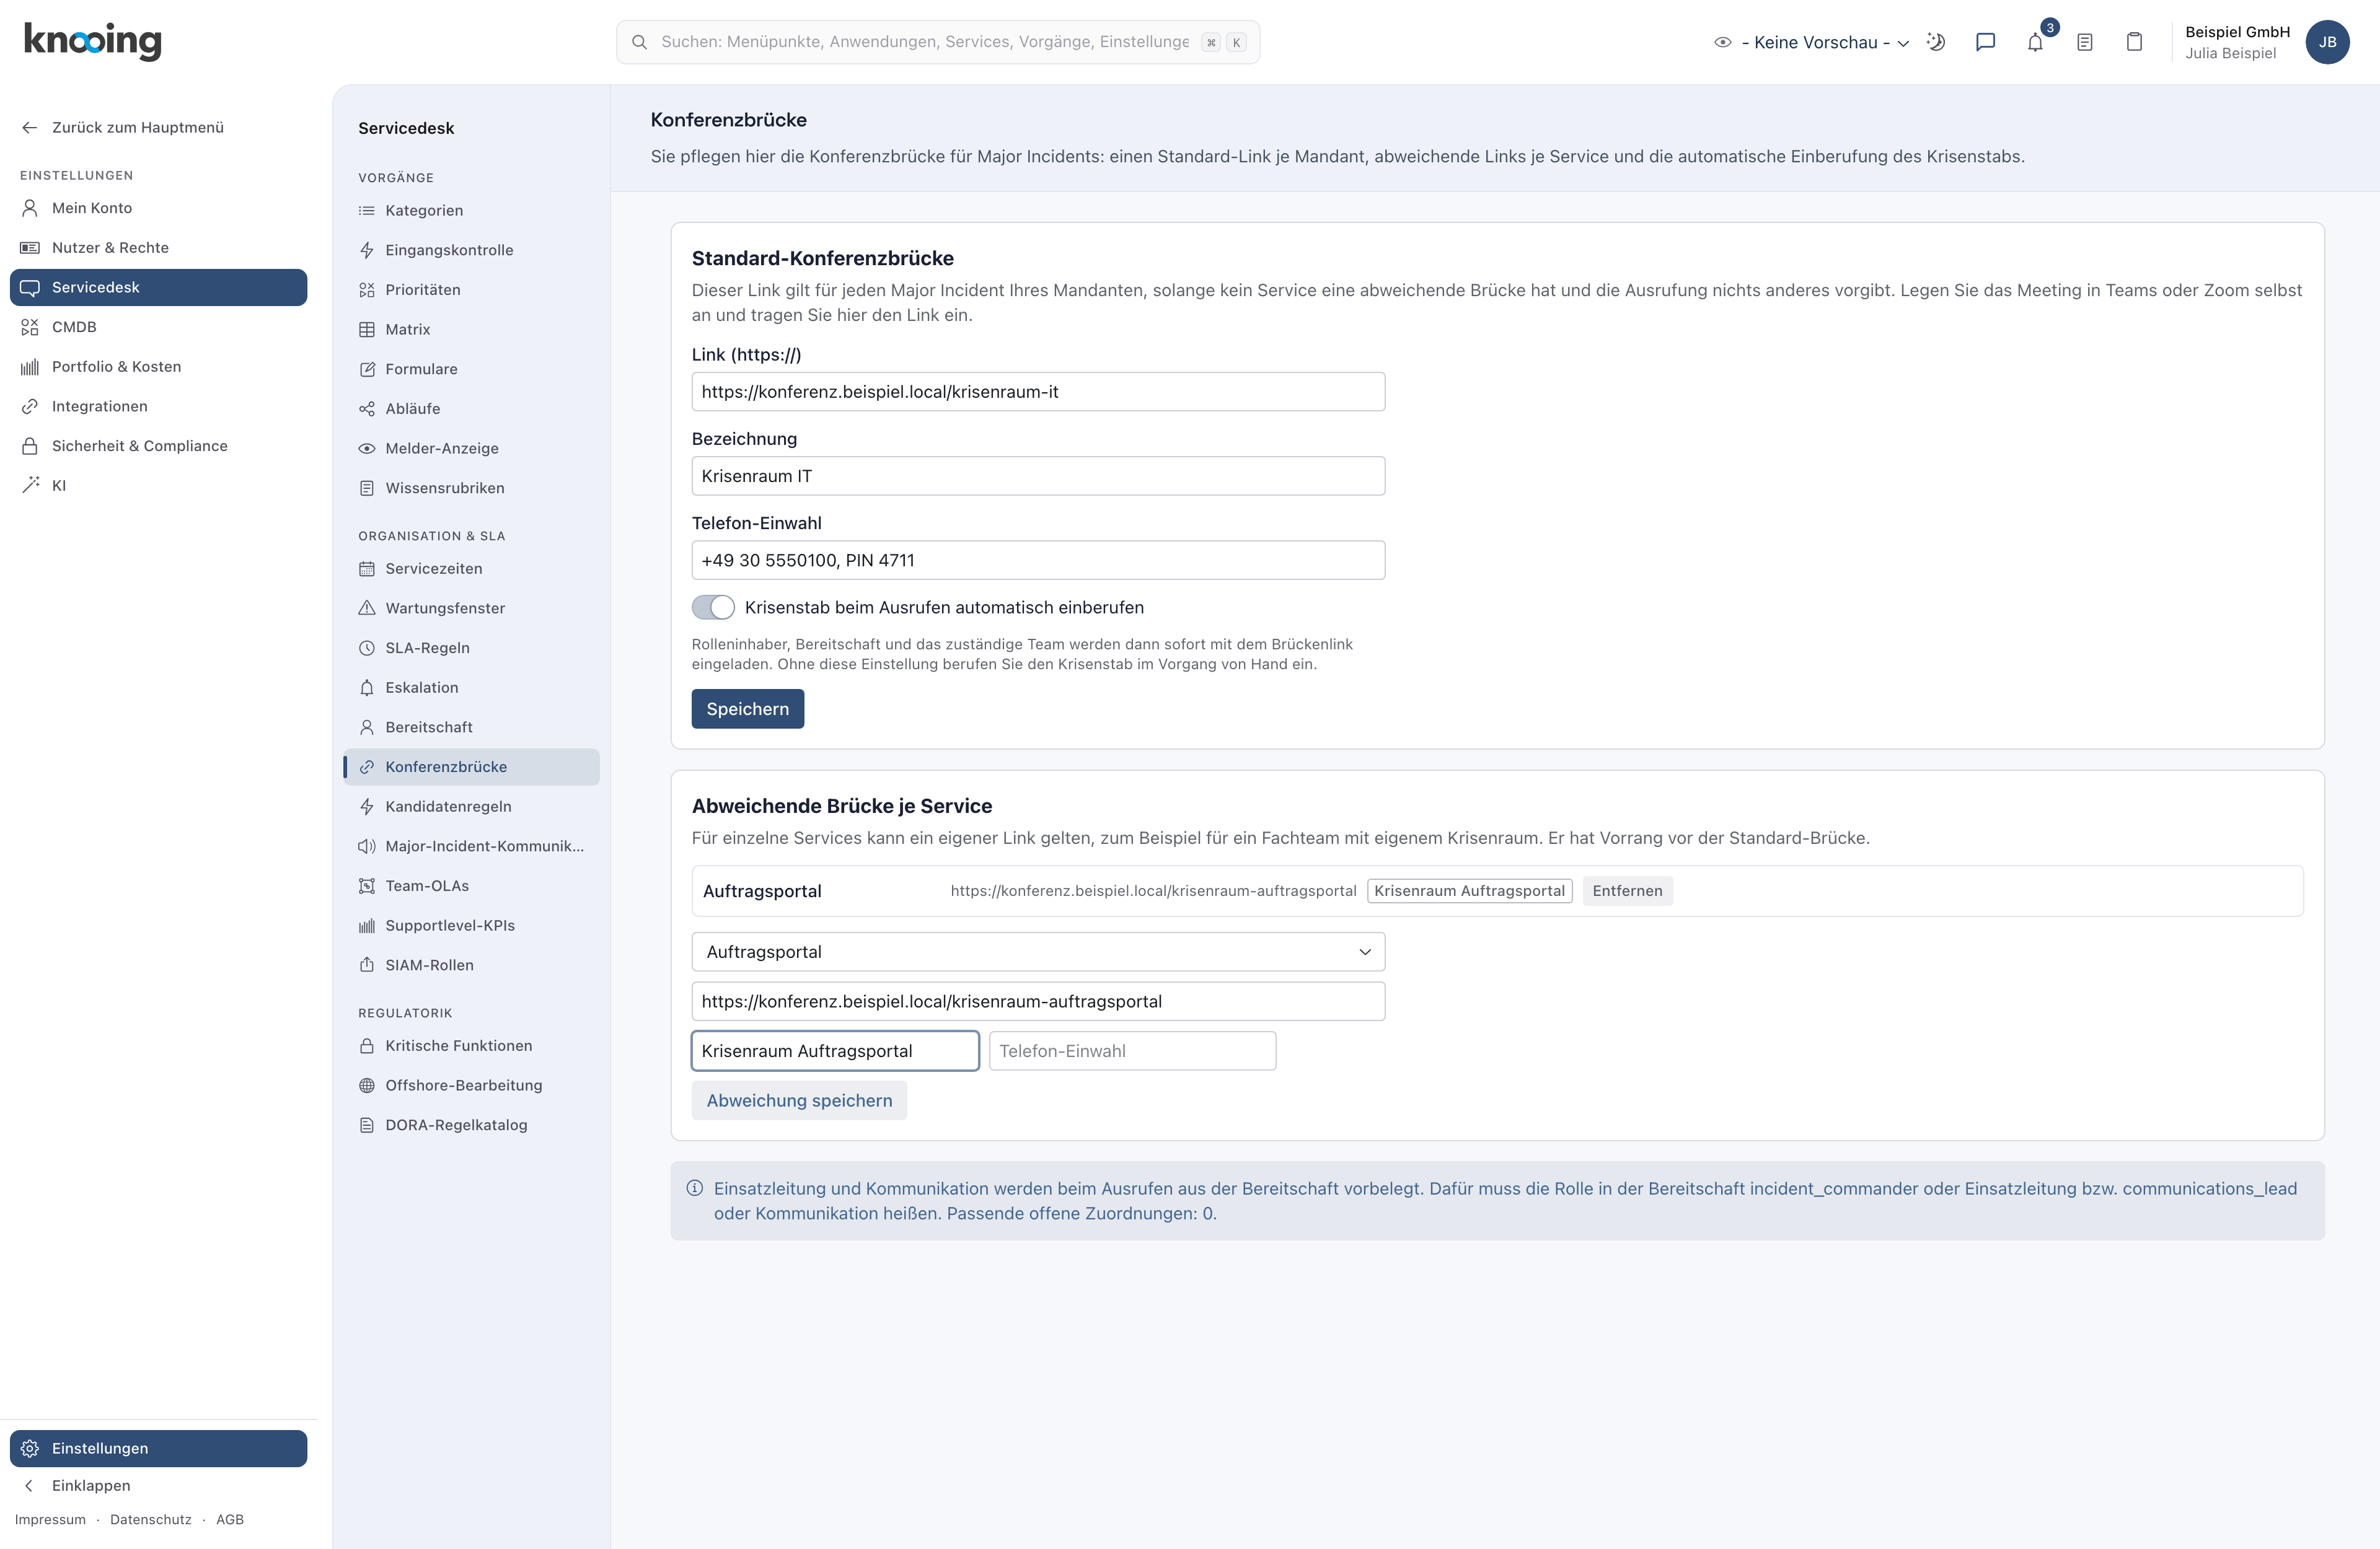The height and width of the screenshot is (1549, 2380).
Task: Select Servicedesk in the left sidebar
Action: tap(159, 287)
